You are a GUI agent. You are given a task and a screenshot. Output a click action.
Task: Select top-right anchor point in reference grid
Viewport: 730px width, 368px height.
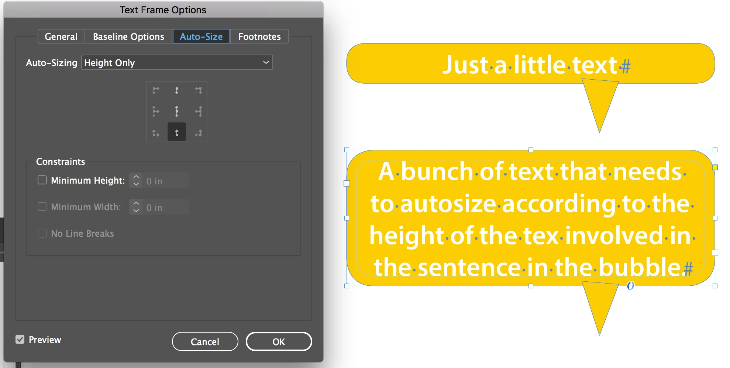click(x=199, y=90)
